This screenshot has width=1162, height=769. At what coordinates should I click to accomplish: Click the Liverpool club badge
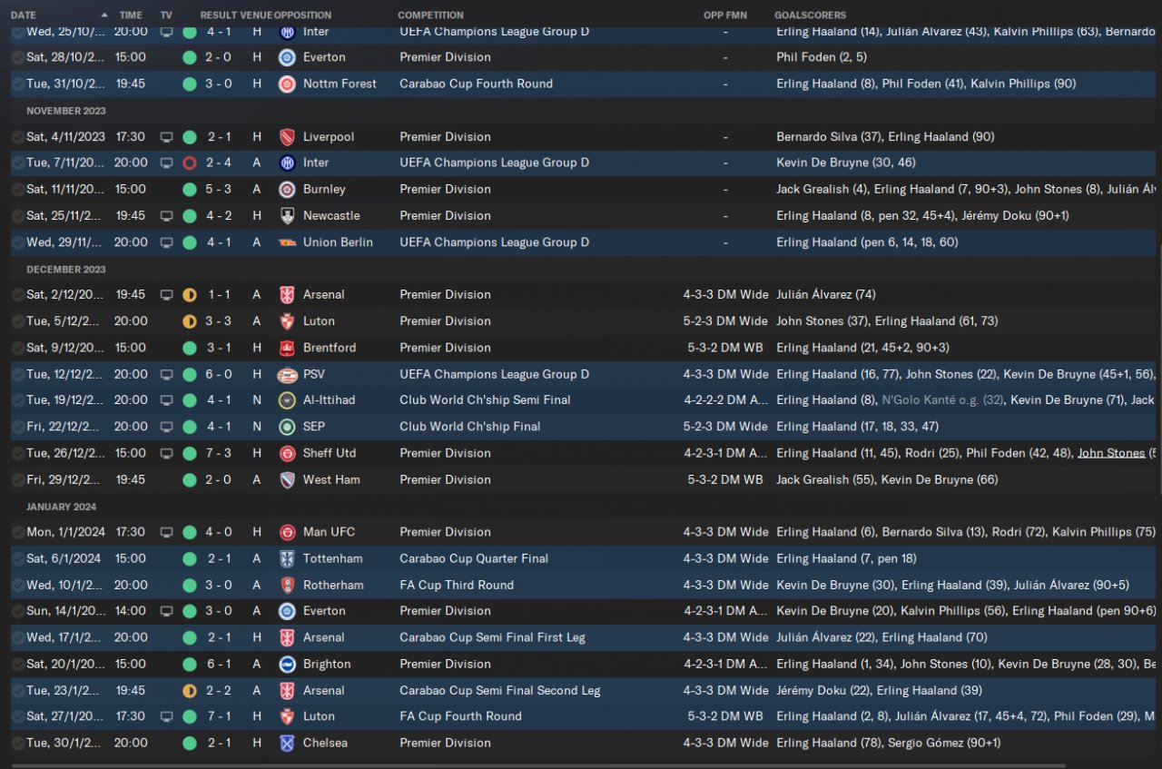coord(287,137)
